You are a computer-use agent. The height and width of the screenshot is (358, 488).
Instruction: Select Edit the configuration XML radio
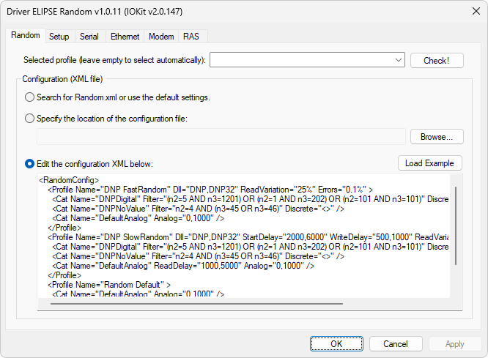pos(29,164)
